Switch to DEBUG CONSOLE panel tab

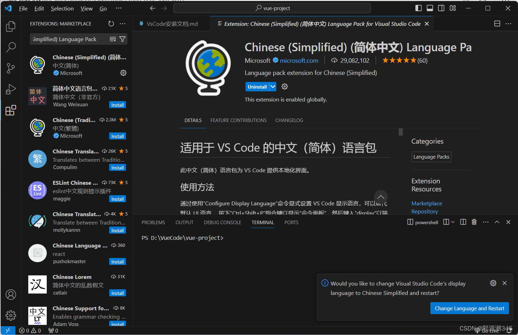click(223, 222)
